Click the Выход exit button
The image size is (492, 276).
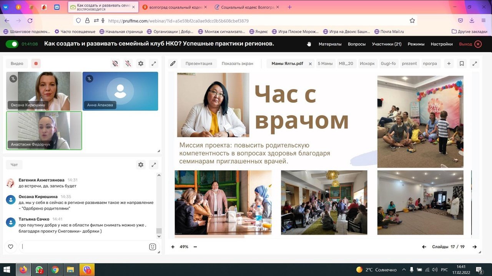point(470,44)
